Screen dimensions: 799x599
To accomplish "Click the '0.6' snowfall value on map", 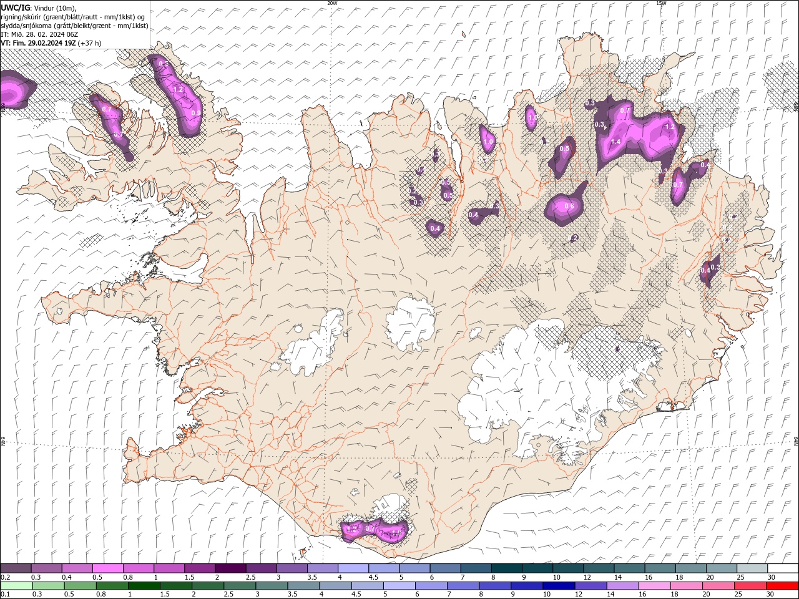I will point(569,207).
